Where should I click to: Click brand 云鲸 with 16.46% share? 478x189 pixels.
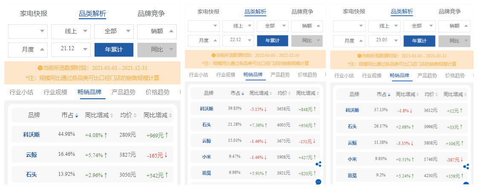point(32,155)
